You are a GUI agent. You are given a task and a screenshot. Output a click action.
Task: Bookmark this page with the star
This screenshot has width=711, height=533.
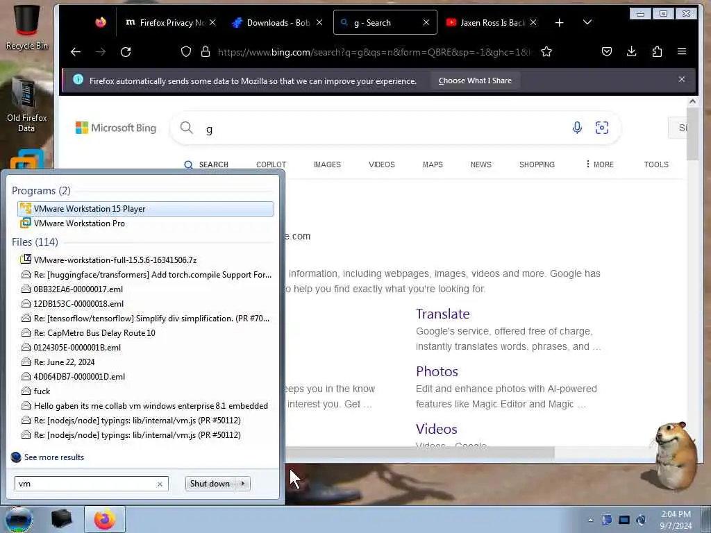546,51
